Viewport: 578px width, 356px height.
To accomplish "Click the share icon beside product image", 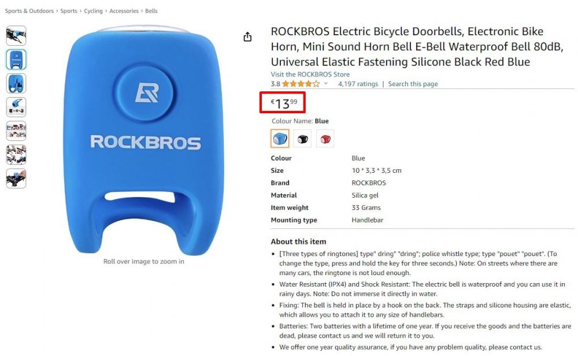I will (248, 37).
